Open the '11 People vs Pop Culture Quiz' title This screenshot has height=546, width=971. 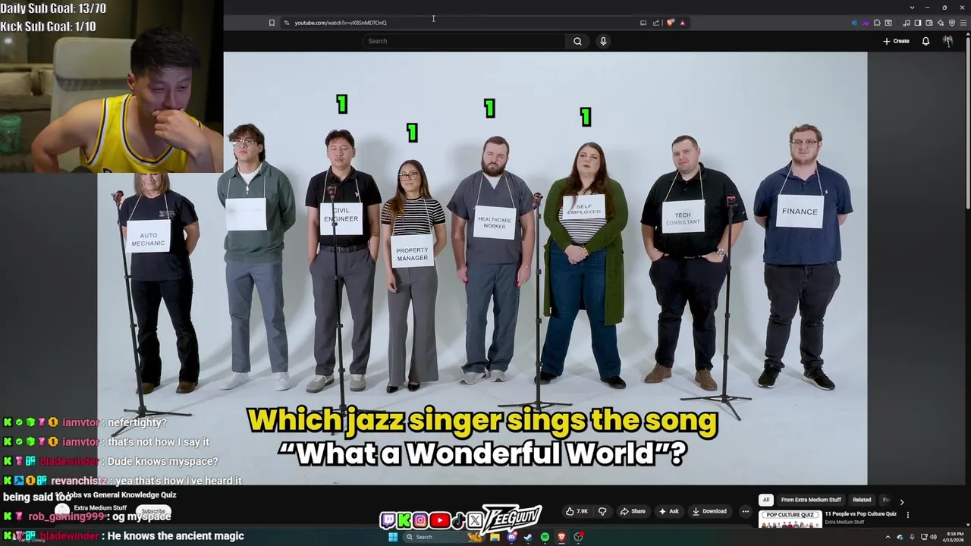click(x=860, y=514)
